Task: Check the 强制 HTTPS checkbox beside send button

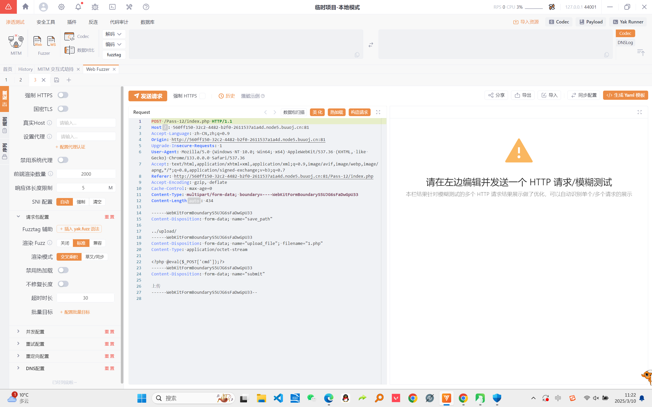Action: [202, 96]
